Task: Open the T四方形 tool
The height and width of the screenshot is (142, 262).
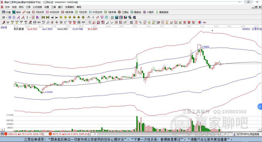Action: click(x=81, y=12)
